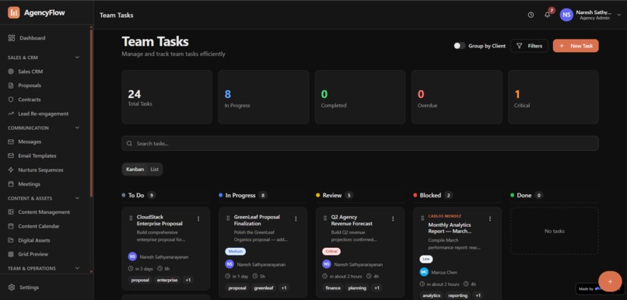627x300 pixels.
Task: Open Q2 Agency Revenue Forecast card menu
Action: [393, 218]
